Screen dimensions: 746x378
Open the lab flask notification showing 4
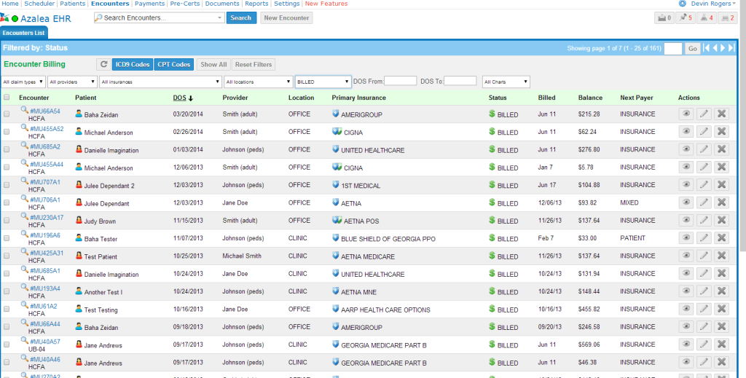(x=707, y=18)
